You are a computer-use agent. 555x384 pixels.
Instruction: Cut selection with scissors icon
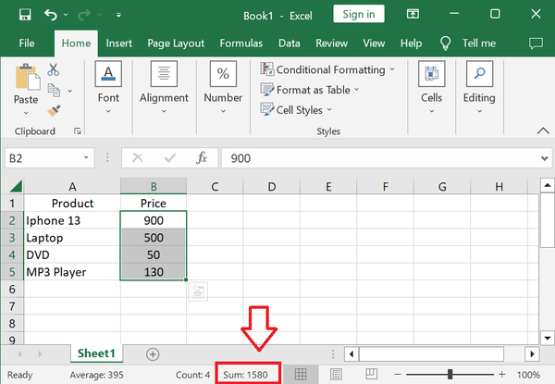click(53, 69)
